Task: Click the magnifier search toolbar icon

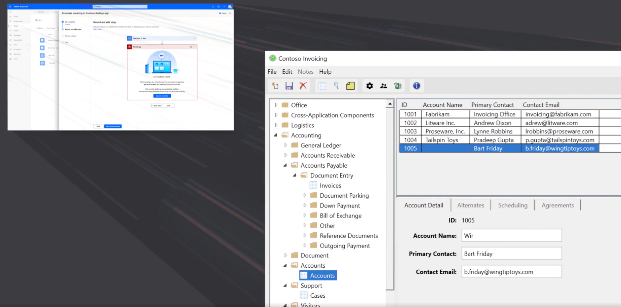Action: click(336, 86)
